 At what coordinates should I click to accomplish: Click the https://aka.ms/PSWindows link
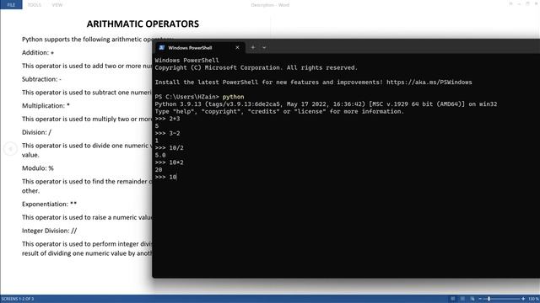(429, 82)
